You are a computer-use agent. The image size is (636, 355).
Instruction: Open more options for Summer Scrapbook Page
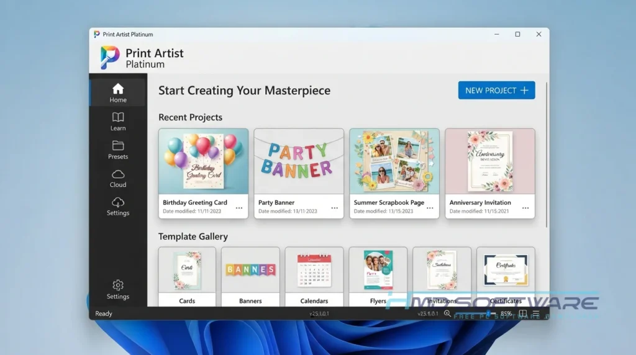(x=430, y=208)
